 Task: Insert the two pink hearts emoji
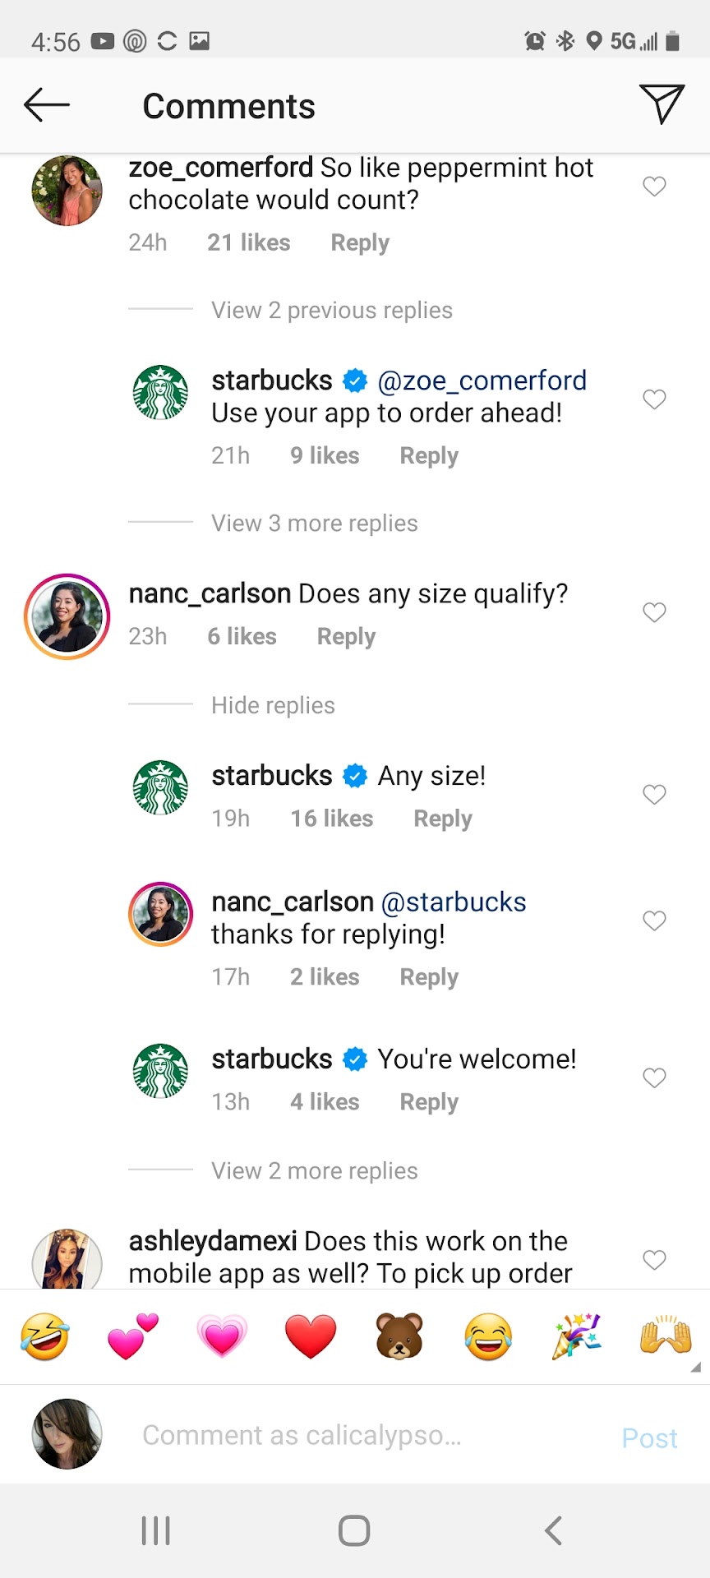point(133,1336)
